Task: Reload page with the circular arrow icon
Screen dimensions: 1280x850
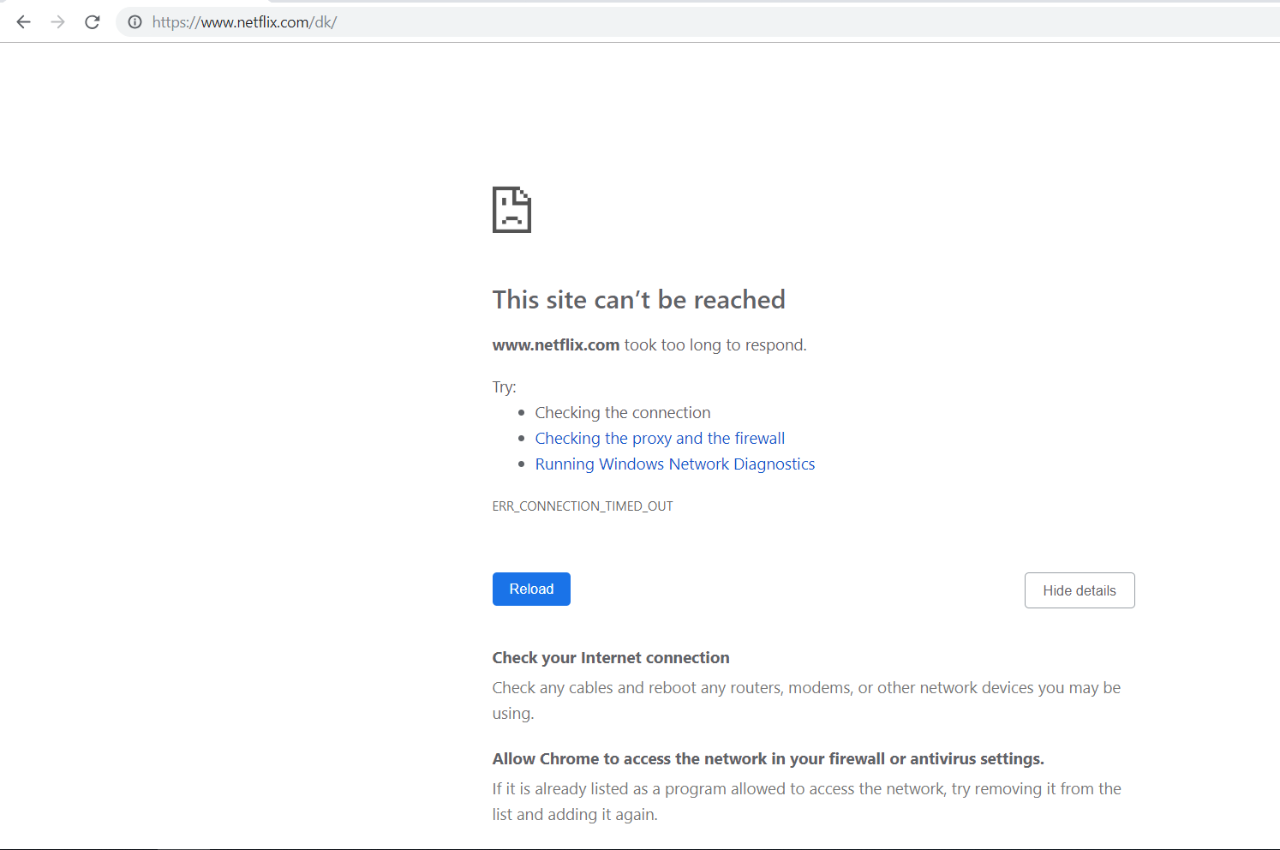Action: 92,22
